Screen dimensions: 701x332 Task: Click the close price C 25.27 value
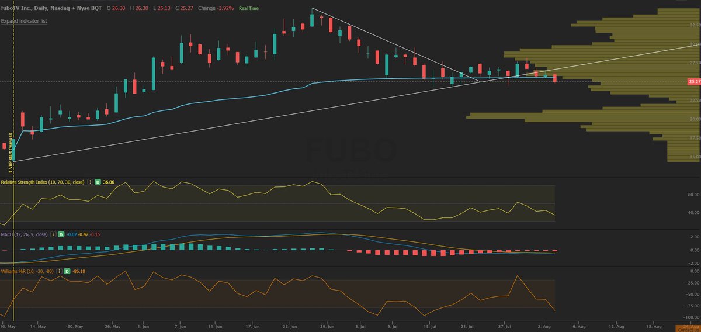tap(184, 9)
